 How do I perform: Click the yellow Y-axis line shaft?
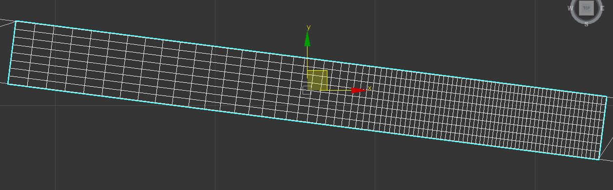coord(307,58)
